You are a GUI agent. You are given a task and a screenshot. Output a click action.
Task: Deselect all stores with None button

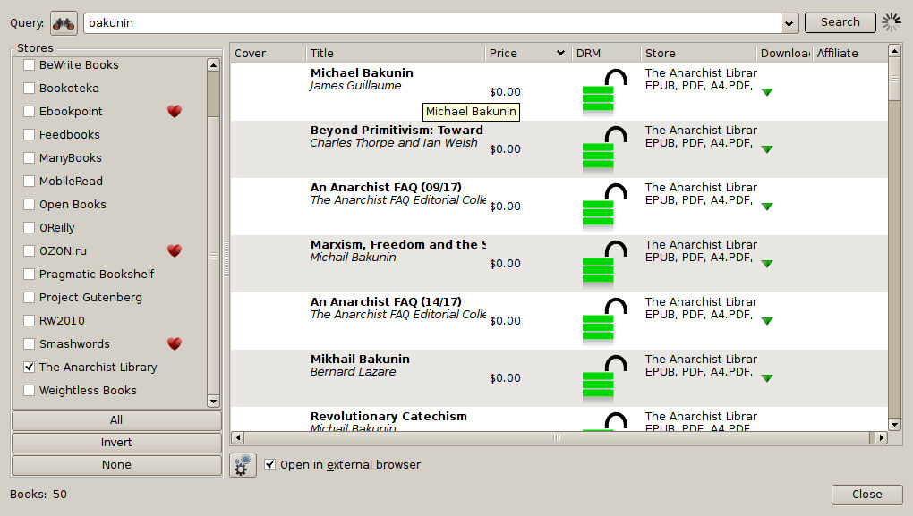click(x=116, y=465)
